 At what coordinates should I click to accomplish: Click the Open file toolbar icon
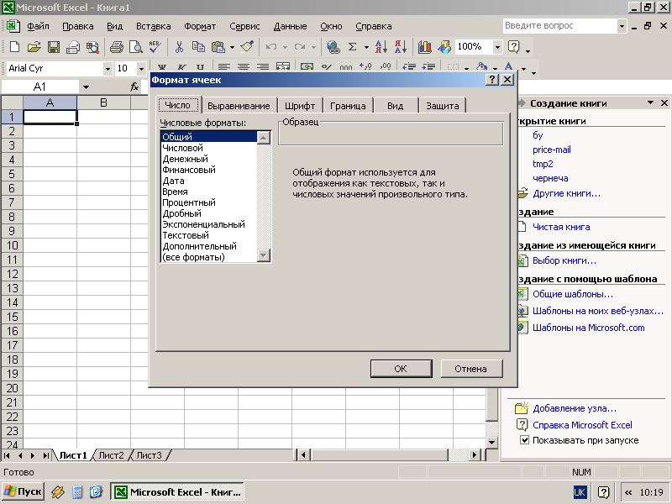tap(34, 47)
